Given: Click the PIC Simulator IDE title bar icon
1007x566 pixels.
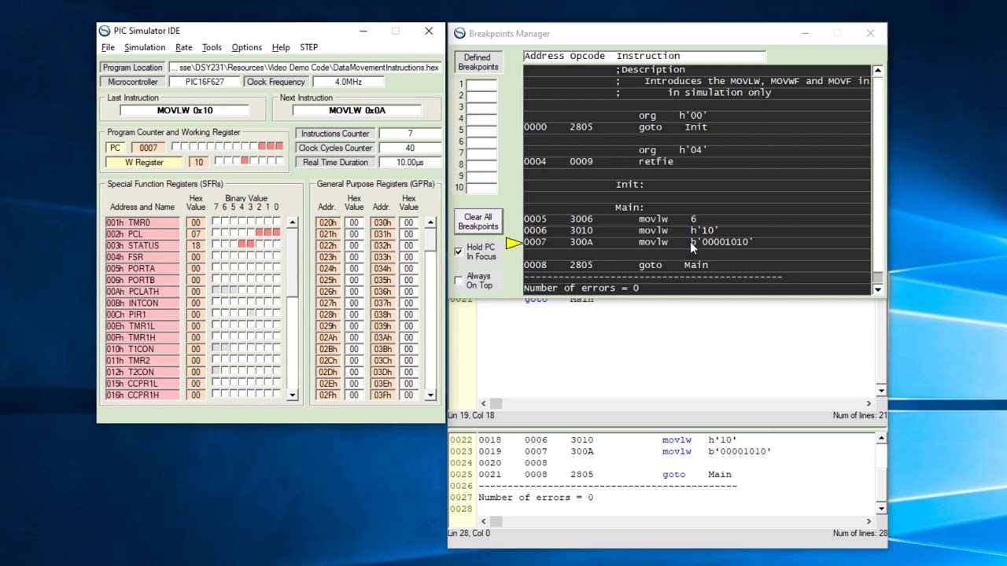Looking at the screenshot, I should [x=105, y=31].
